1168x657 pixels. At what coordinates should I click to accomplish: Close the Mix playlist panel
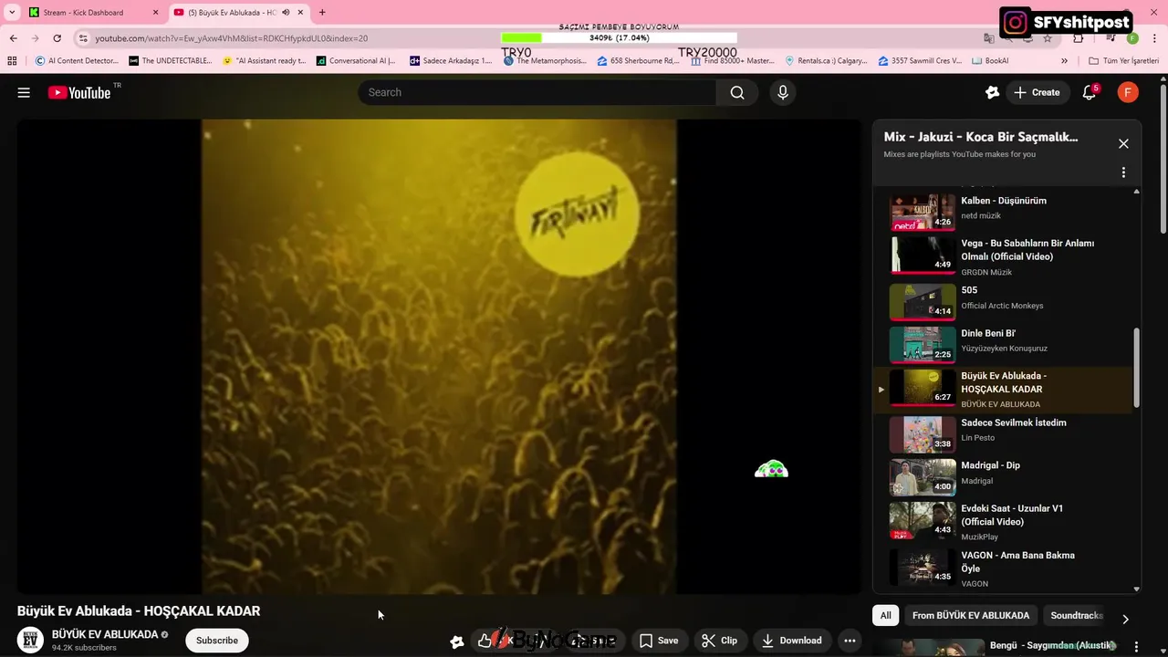(x=1123, y=143)
